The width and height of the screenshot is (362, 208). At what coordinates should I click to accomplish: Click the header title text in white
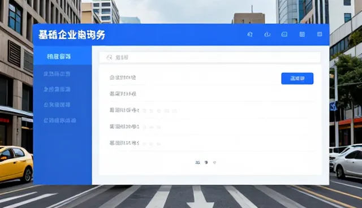(72, 35)
